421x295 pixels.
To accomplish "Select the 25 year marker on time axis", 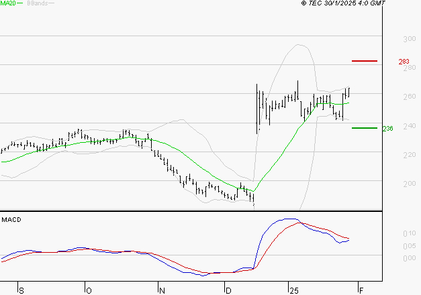I will (x=293, y=290).
